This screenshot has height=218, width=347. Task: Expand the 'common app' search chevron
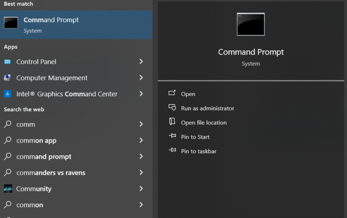coord(141,140)
